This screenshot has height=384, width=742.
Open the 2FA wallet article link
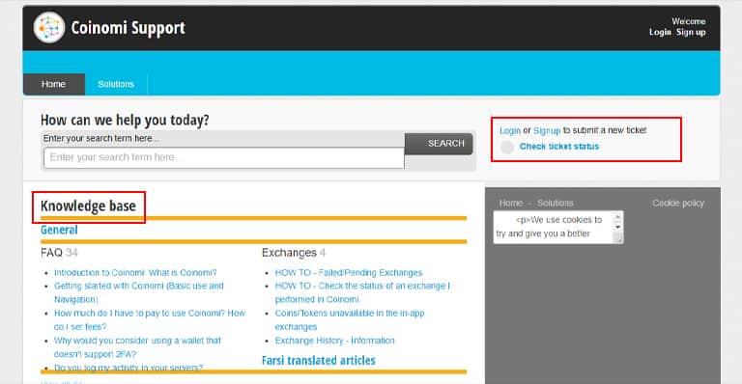pyautogui.click(x=137, y=347)
